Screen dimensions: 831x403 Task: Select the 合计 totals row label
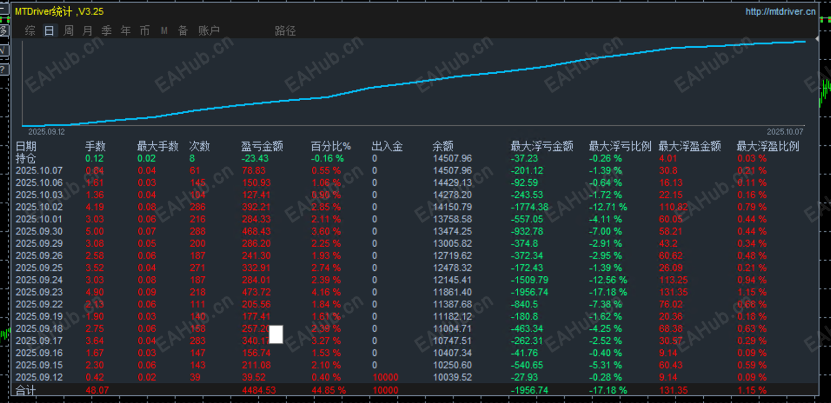coord(26,391)
